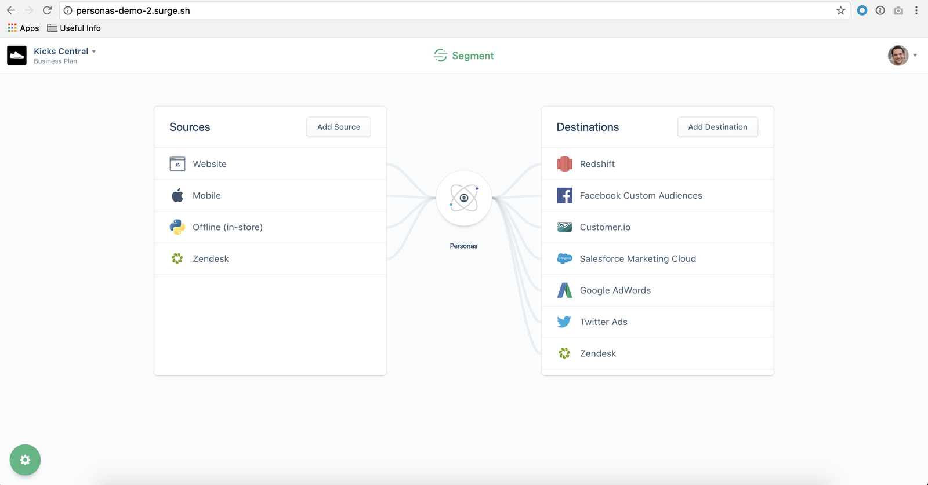The image size is (928, 485).
Task: Click the Add Destination button
Action: pyautogui.click(x=717, y=127)
